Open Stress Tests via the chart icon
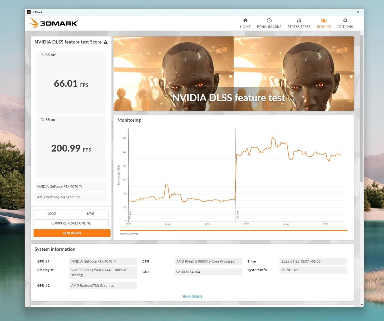 coord(299,20)
